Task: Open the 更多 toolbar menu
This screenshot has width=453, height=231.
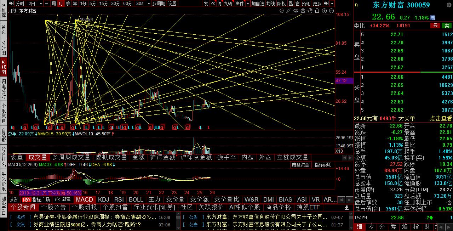Action: (x=317, y=4)
